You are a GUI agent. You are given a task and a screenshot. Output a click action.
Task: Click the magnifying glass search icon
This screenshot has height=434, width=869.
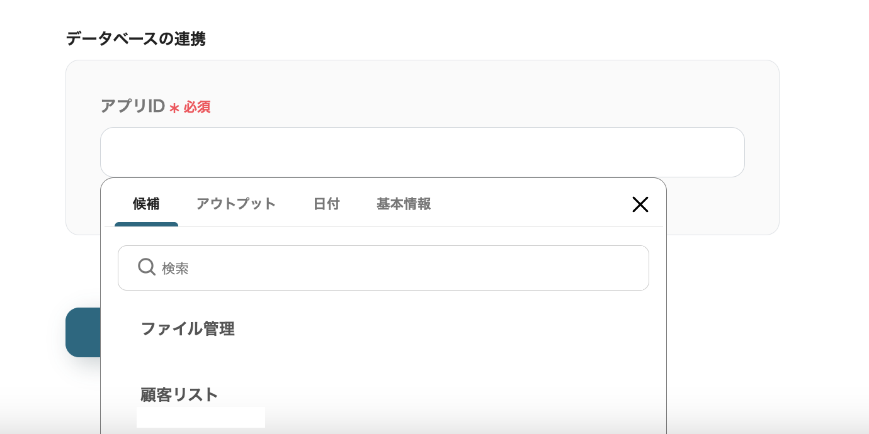click(147, 267)
